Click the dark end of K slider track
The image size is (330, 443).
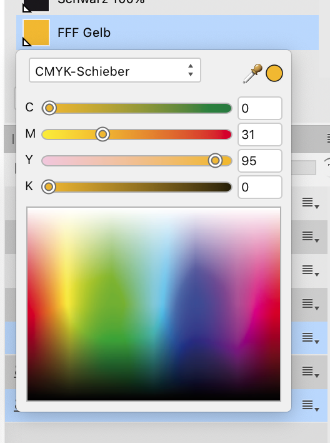click(x=224, y=186)
